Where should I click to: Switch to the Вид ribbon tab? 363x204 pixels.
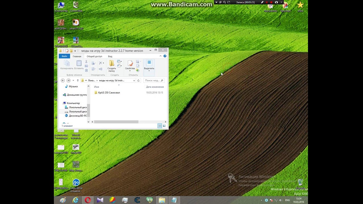click(110, 56)
